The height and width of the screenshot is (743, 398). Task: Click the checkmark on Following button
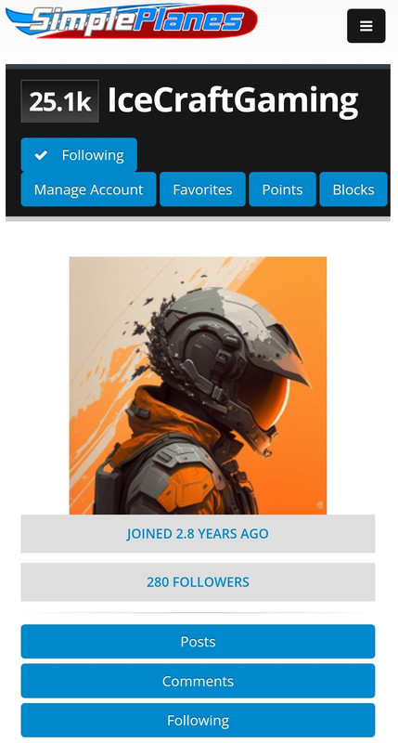point(41,155)
